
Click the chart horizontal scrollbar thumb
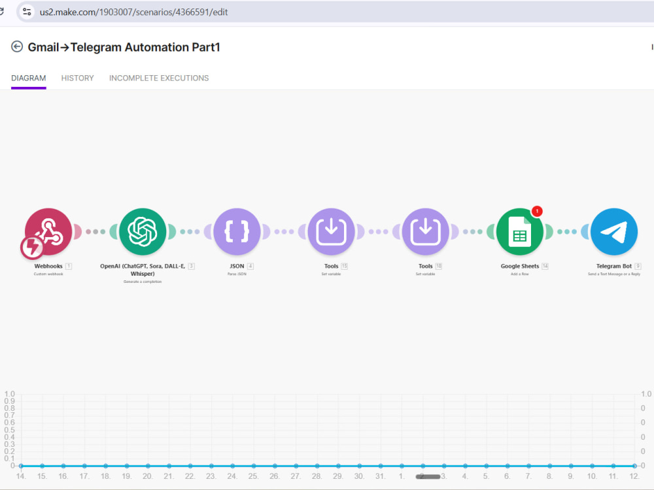point(428,477)
